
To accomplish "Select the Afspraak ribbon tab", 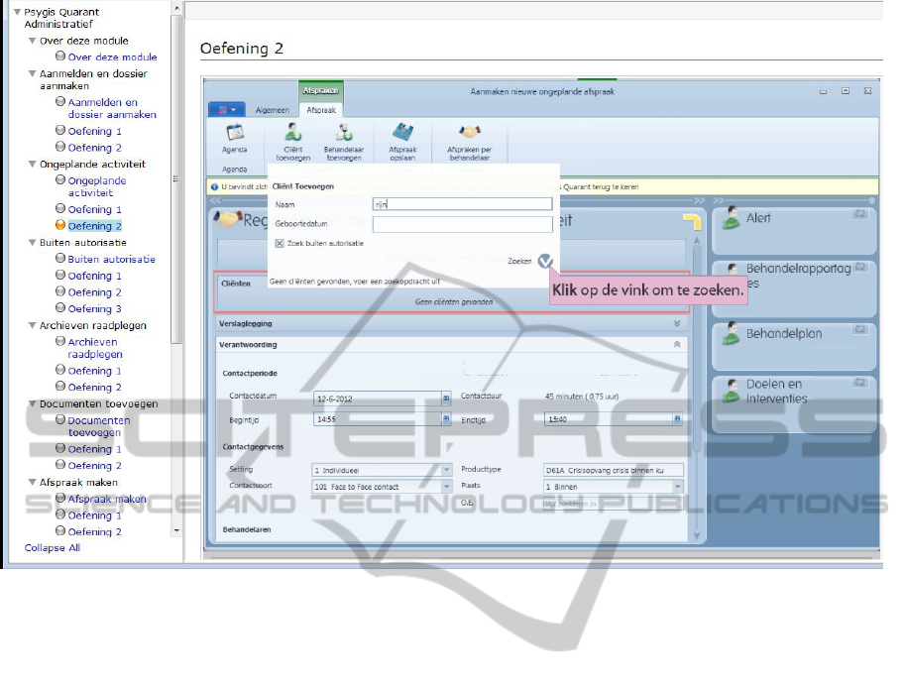I will [319, 110].
